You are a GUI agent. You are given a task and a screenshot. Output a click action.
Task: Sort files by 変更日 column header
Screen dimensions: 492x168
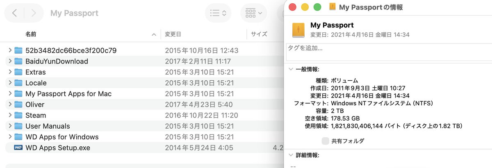point(173,34)
